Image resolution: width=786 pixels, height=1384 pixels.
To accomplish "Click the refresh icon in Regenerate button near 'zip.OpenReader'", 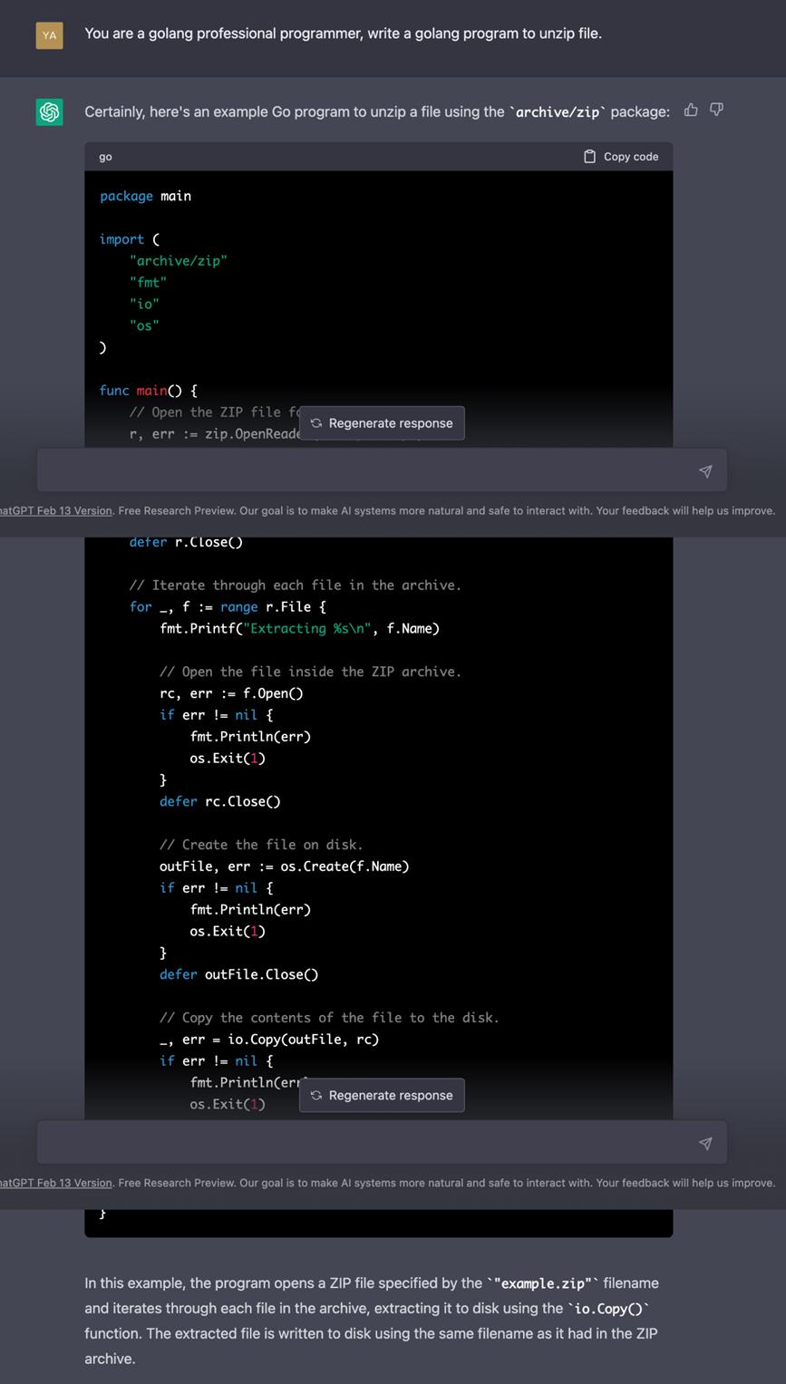I will [316, 423].
